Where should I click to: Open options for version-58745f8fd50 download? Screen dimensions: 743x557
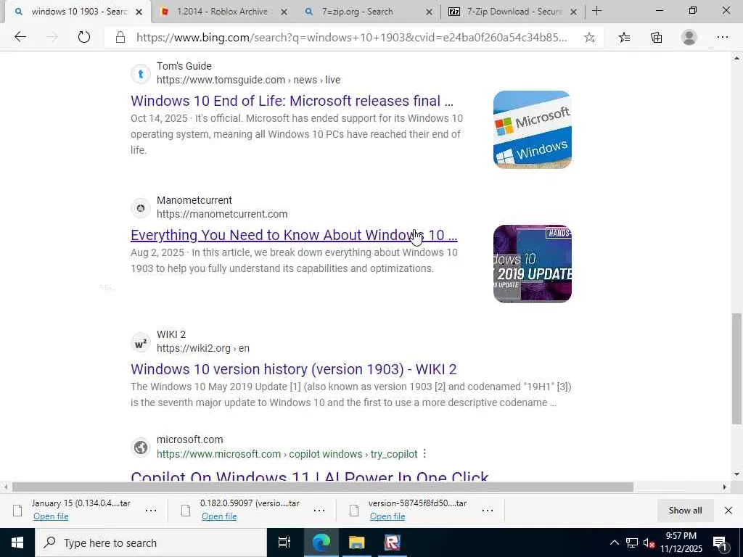point(487,510)
